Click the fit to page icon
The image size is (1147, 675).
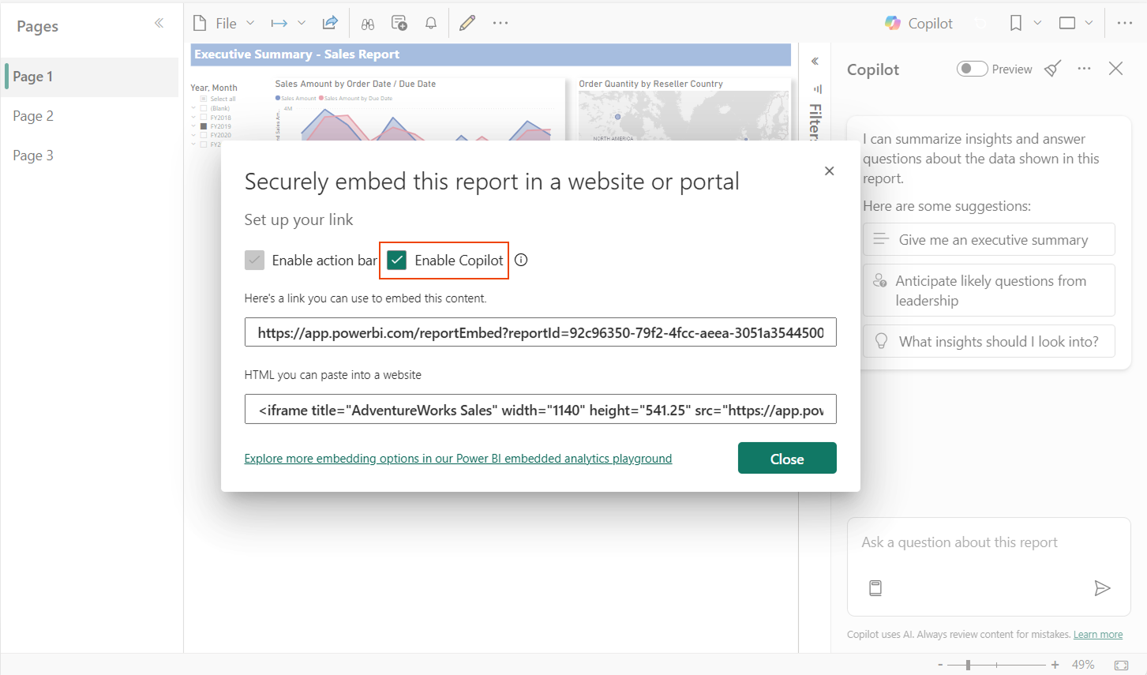(x=1121, y=665)
